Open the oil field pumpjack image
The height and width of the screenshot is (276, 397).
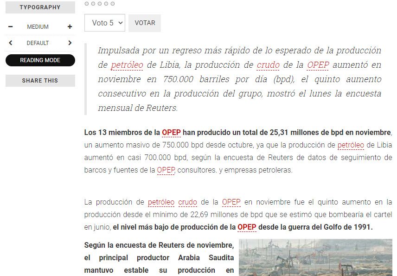point(315,257)
